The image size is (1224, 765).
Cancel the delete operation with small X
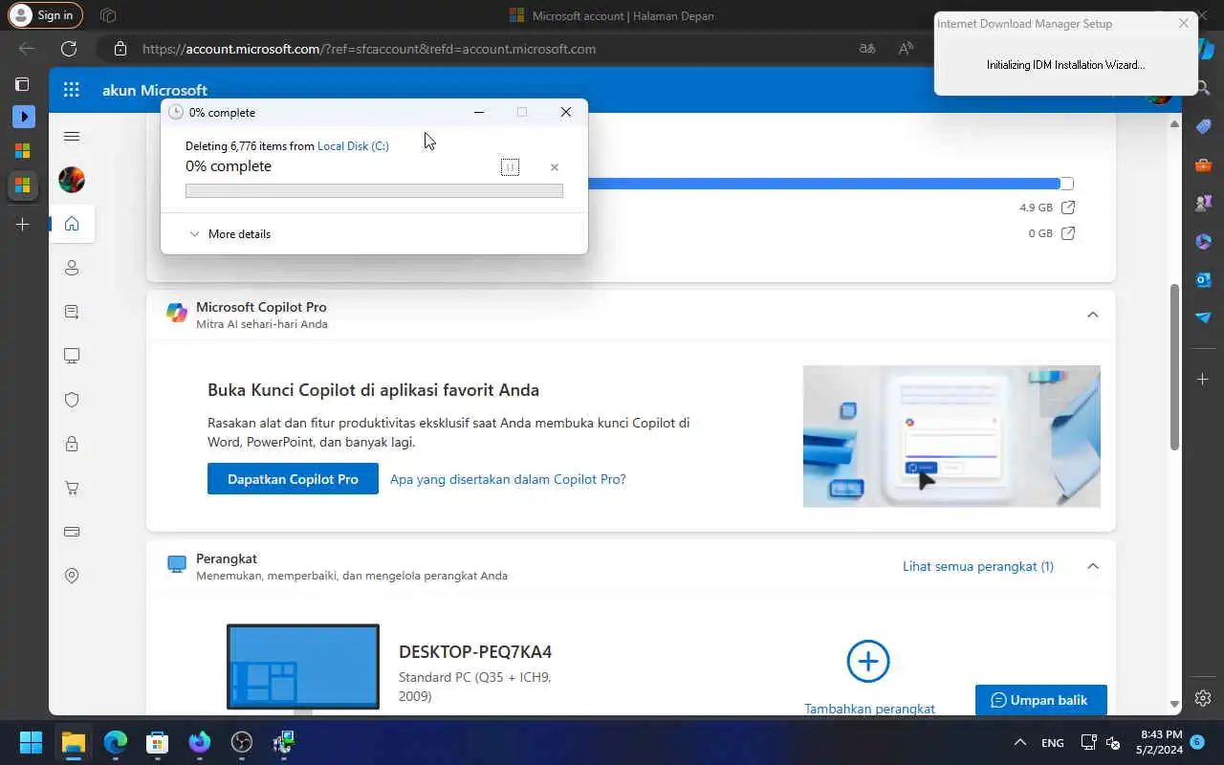click(555, 167)
